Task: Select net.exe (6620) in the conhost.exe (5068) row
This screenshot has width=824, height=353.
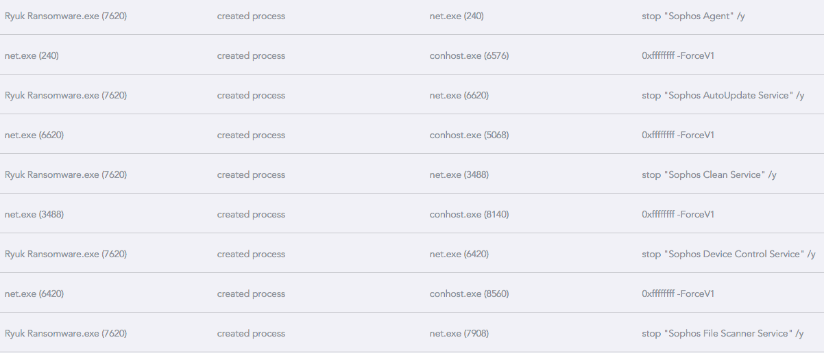Action: coord(34,135)
